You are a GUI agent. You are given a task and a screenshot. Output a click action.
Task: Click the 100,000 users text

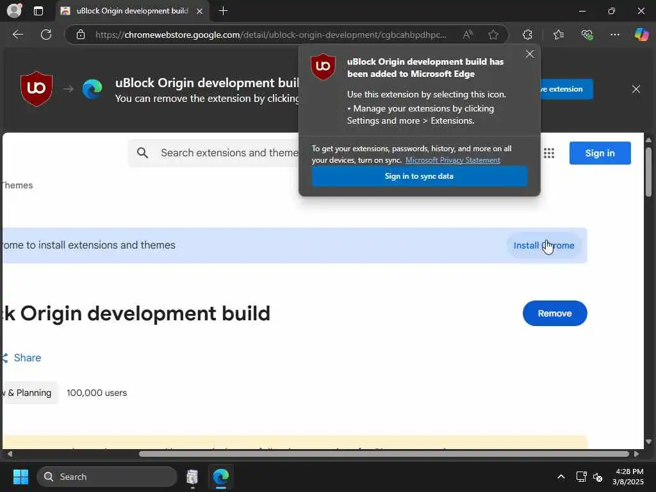coord(97,393)
